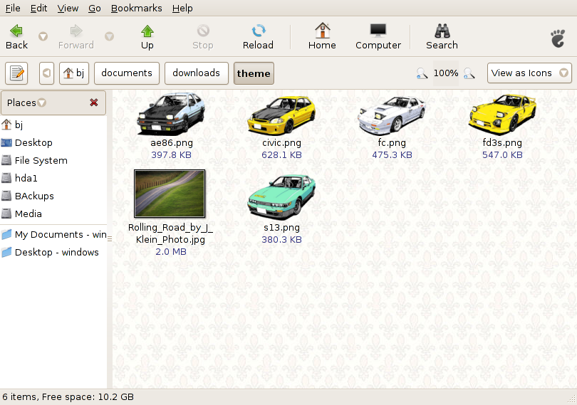
Task: Open the File menu
Action: click(x=13, y=8)
